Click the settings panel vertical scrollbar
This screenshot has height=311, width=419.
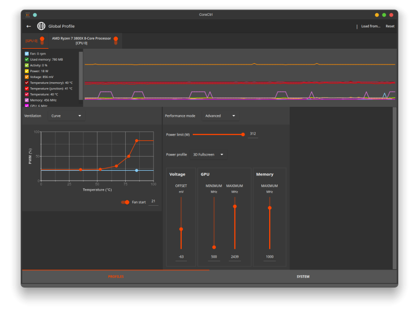pos(394,188)
